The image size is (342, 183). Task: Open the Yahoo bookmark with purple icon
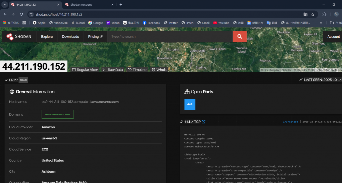coord(113,23)
